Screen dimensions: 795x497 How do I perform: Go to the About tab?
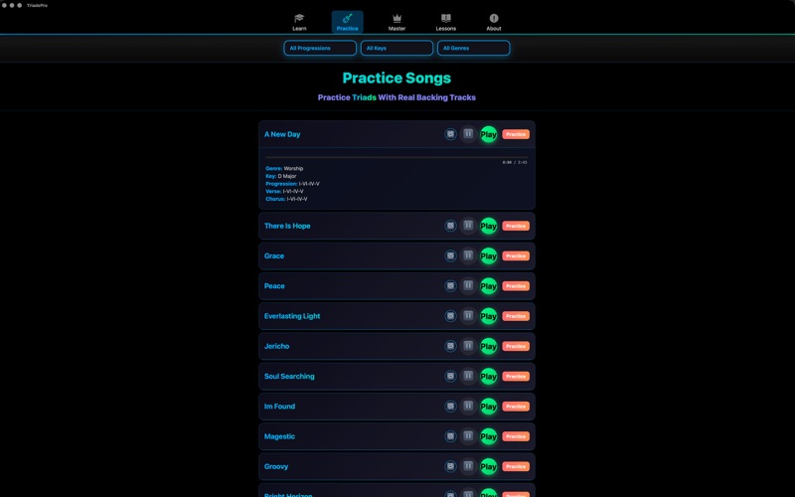click(493, 22)
